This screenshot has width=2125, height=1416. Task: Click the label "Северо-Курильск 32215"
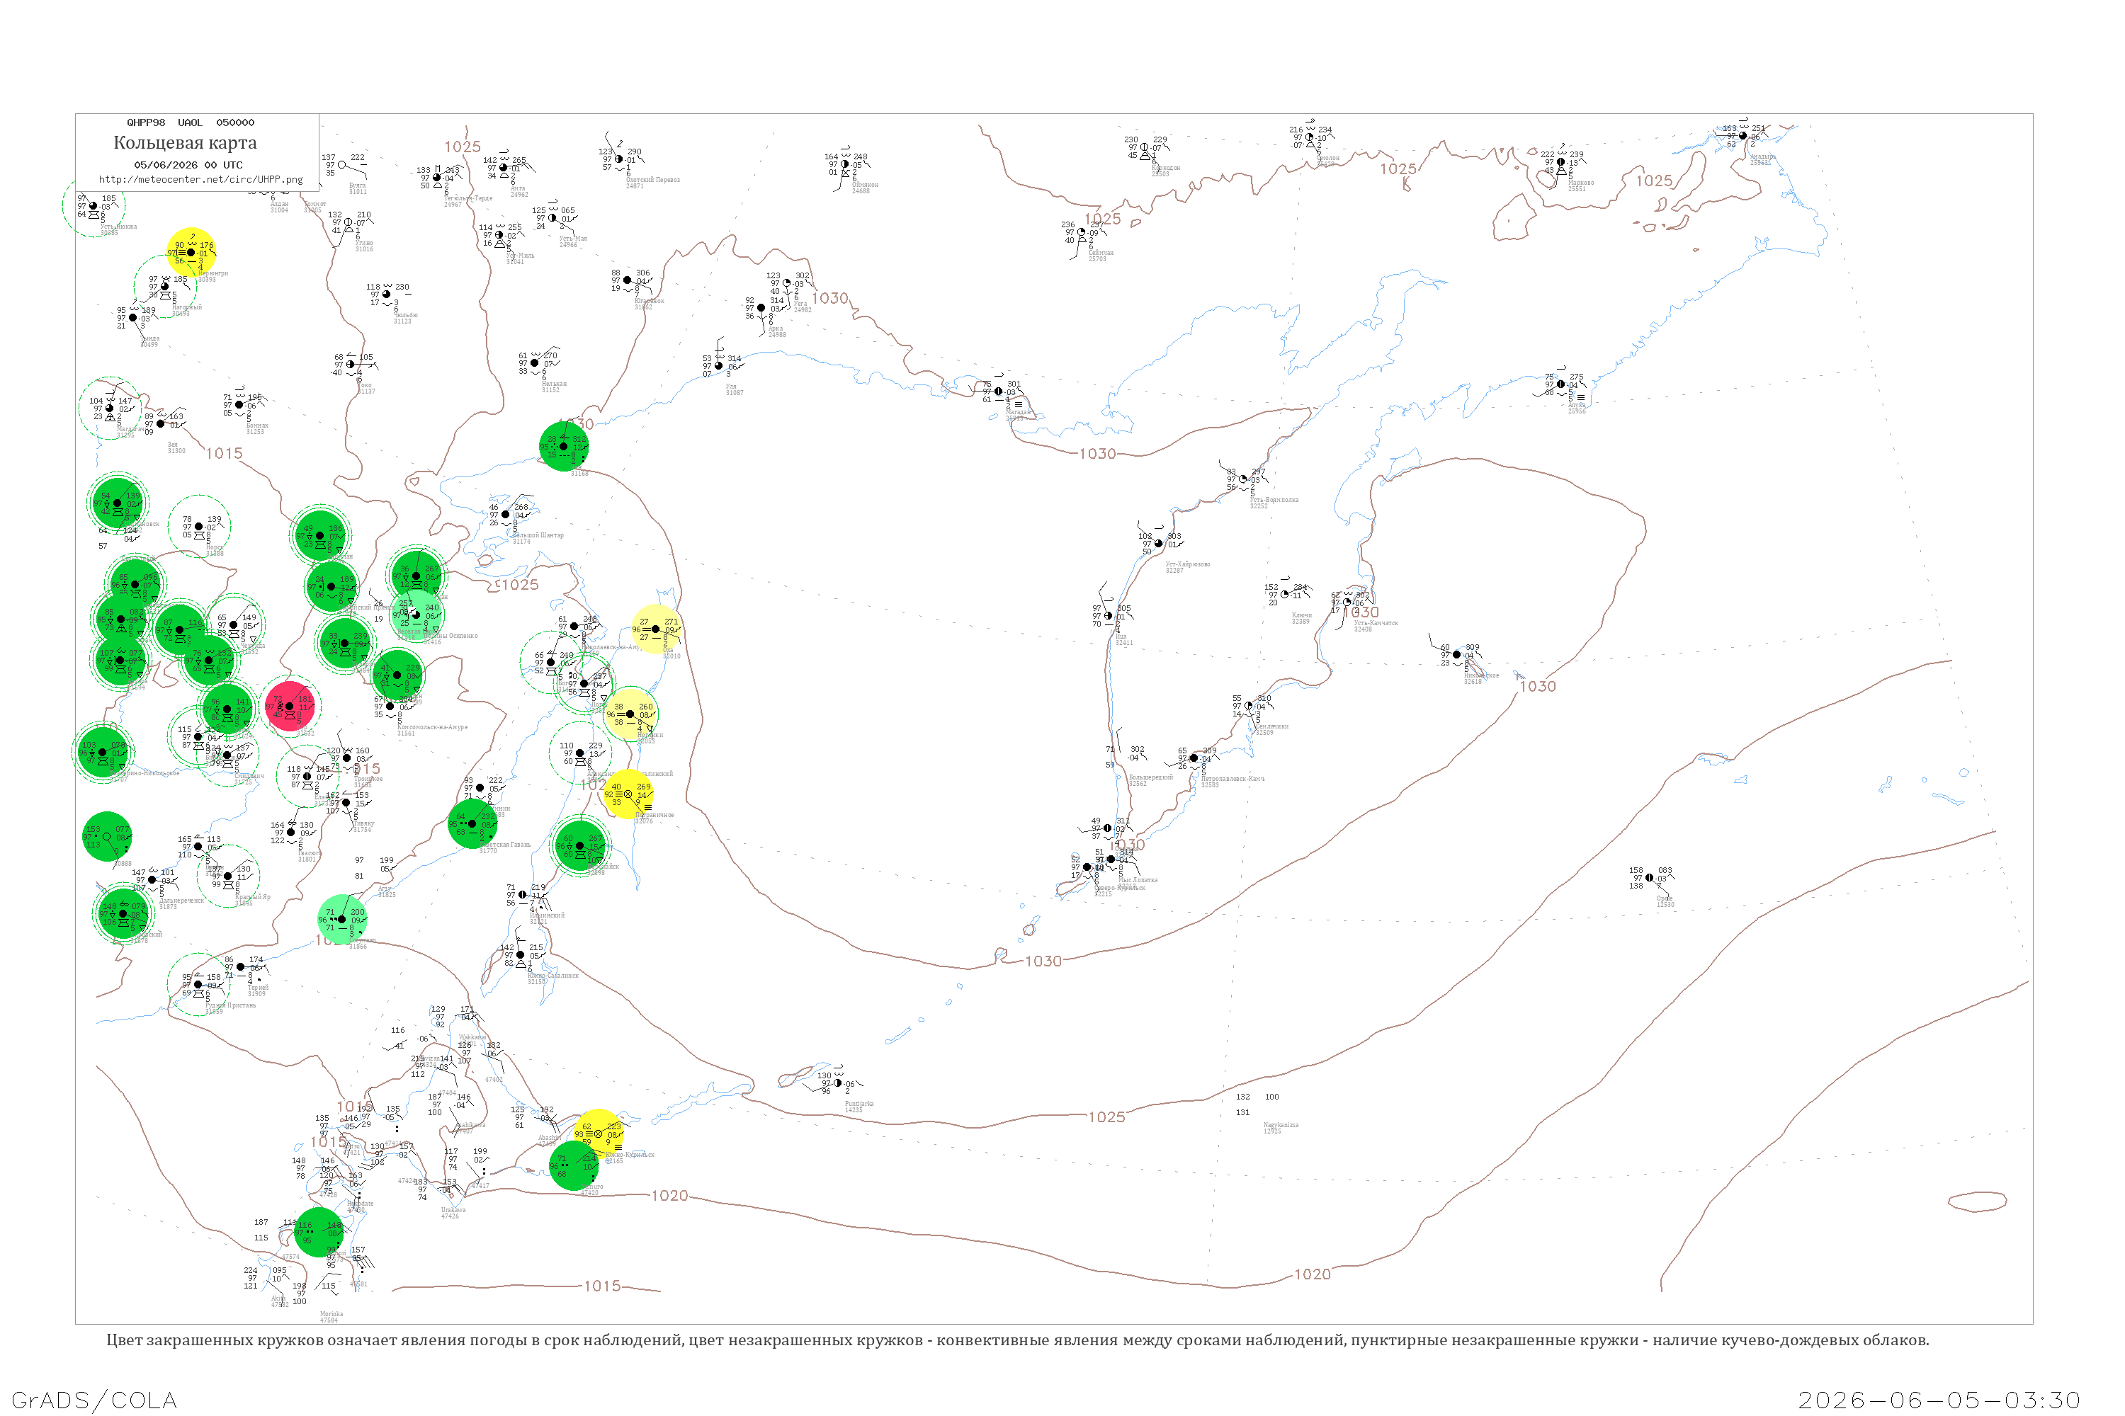point(1119,891)
